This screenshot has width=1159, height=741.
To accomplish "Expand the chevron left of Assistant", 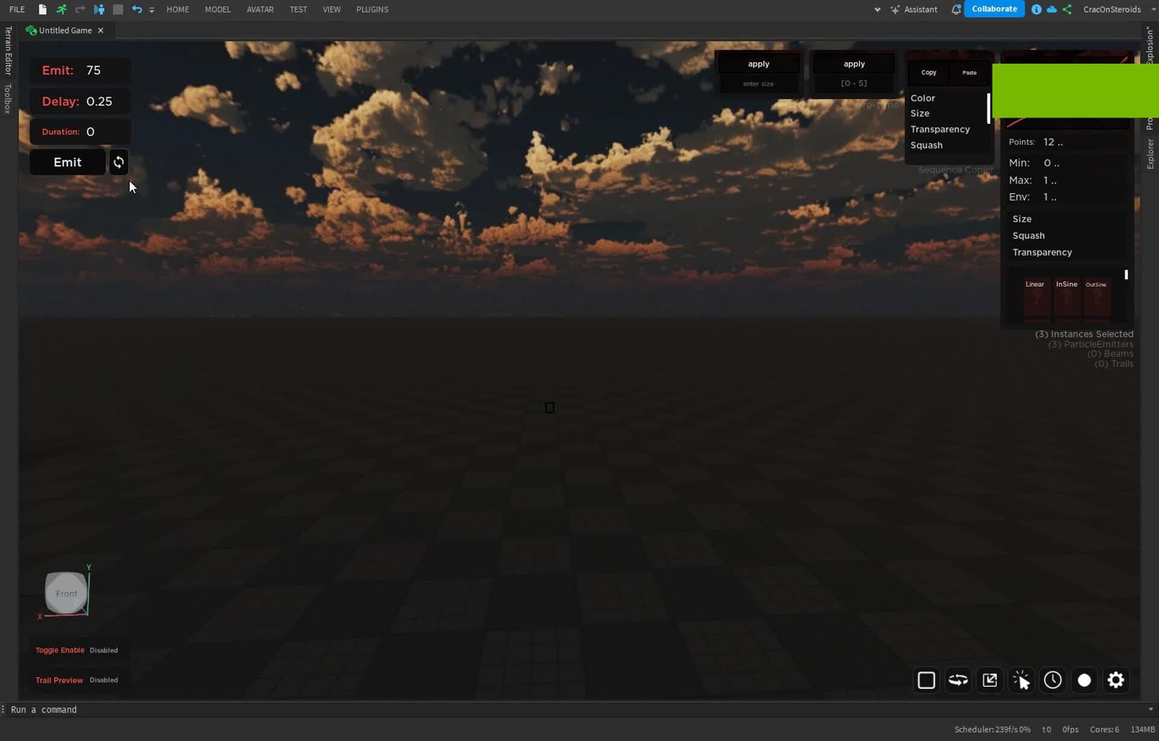I will coord(877,9).
